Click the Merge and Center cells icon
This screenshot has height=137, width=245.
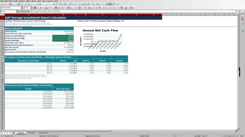pyautogui.click(x=79, y=8)
